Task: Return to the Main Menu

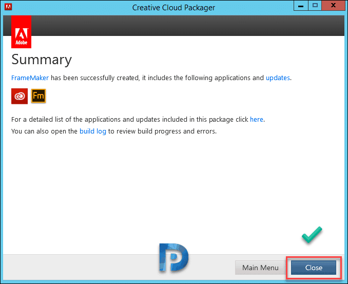Action: pos(260,268)
